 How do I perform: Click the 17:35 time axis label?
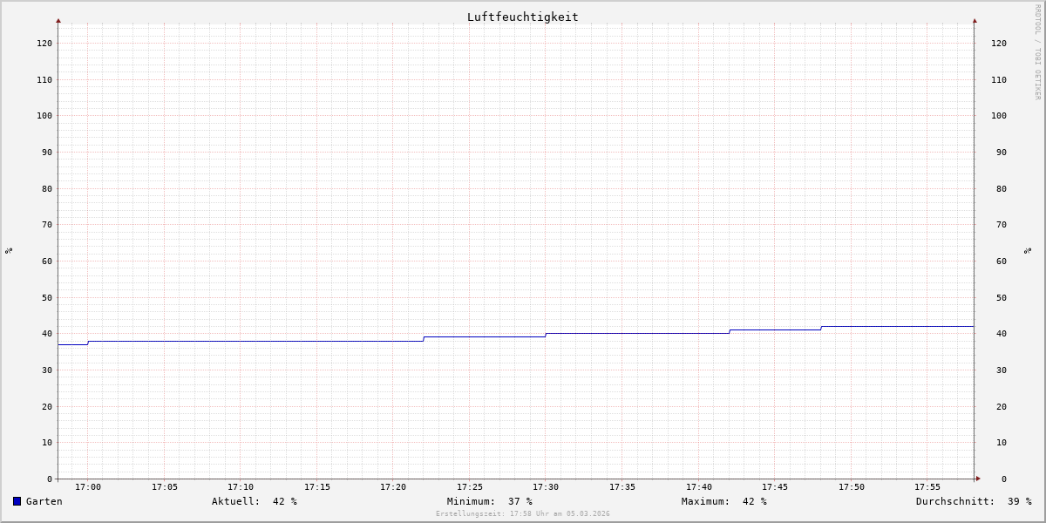point(622,487)
